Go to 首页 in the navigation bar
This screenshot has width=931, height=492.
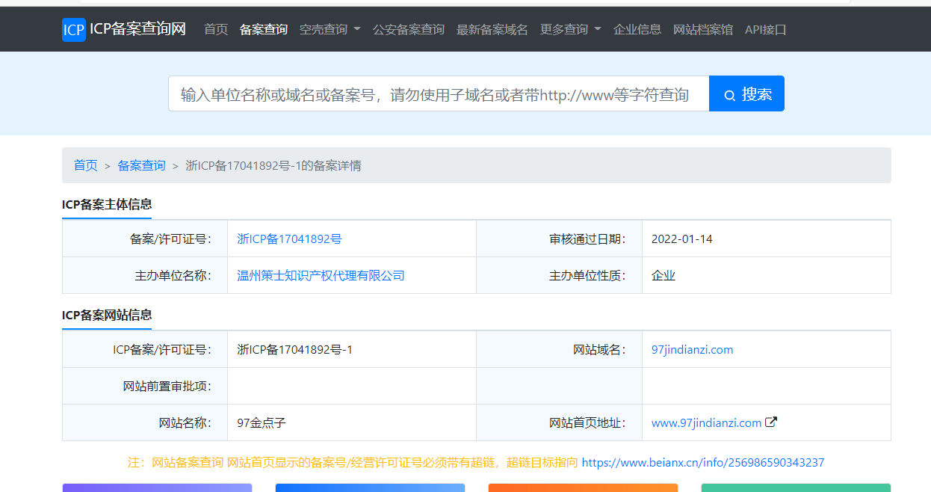pos(216,29)
